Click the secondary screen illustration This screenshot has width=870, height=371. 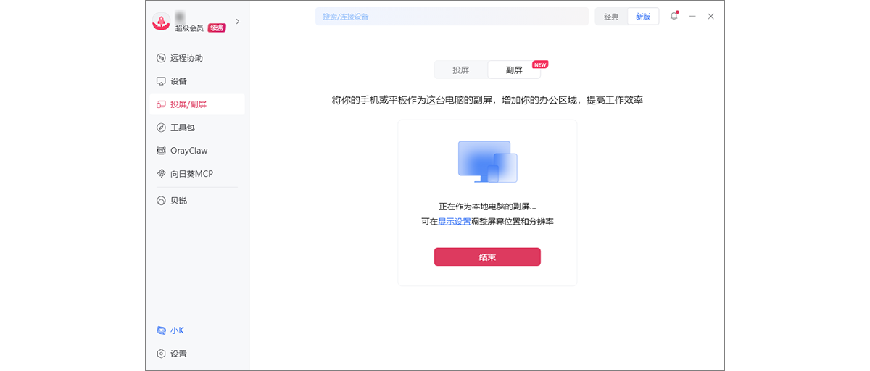487,162
